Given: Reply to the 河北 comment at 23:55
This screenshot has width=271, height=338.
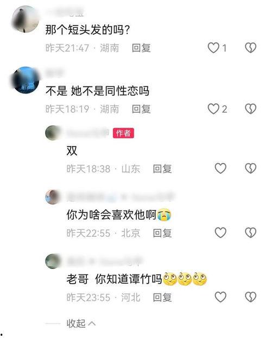Looking at the screenshot, I should click(x=162, y=297).
